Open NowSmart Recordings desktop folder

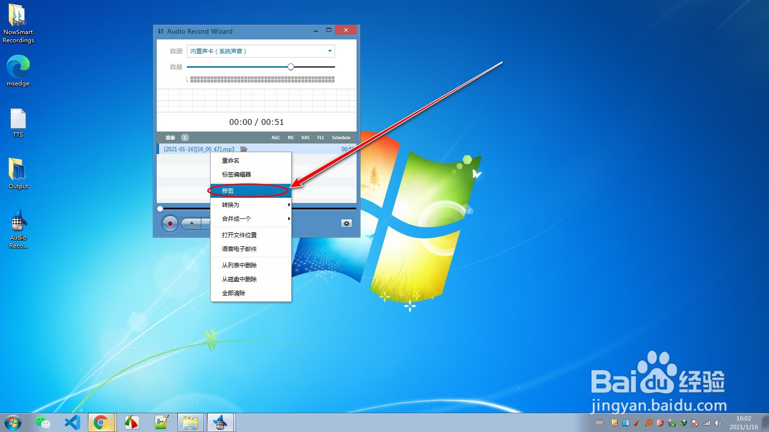[x=18, y=24]
